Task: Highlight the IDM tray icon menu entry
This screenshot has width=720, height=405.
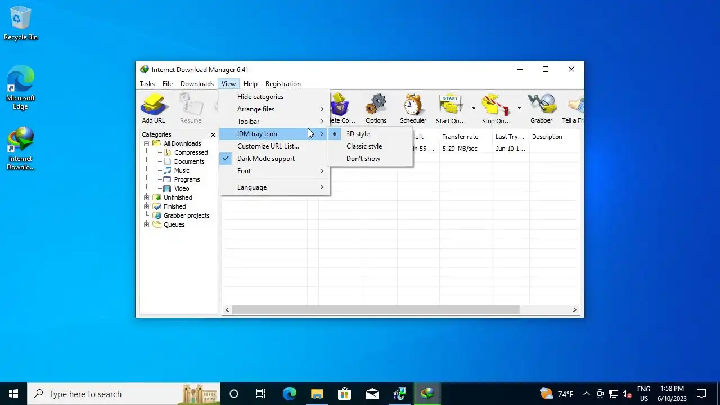Action: [274, 134]
